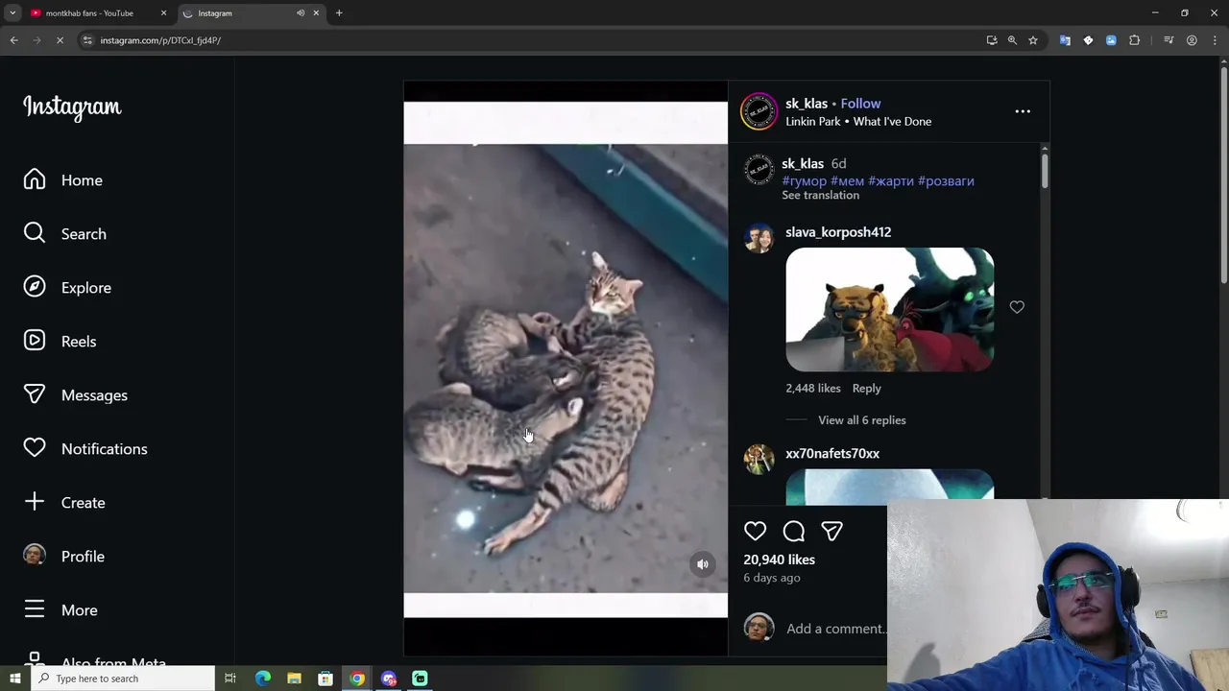Stop loading the page
Viewport: 1229px width, 691px height.
pos(60,40)
